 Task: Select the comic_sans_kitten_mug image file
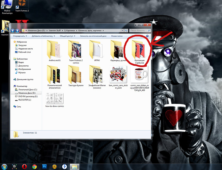click(x=140, y=78)
